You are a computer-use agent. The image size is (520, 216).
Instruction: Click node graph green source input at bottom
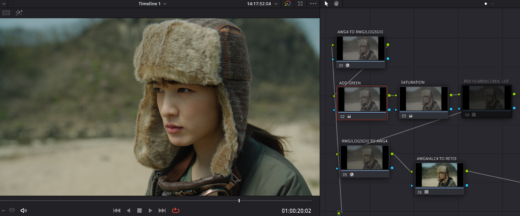pyautogui.click(x=338, y=213)
